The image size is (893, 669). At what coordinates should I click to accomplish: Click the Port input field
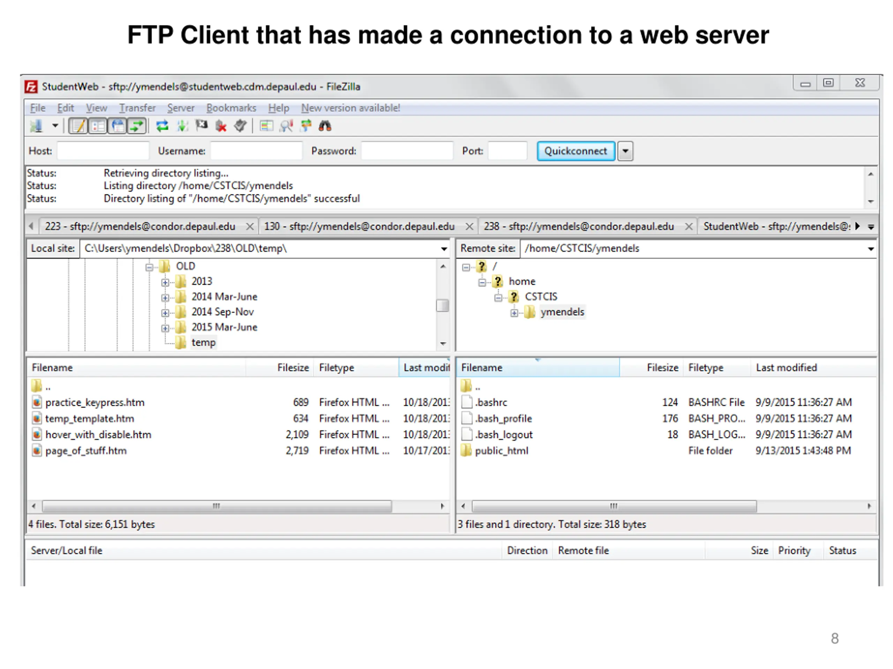tap(508, 151)
